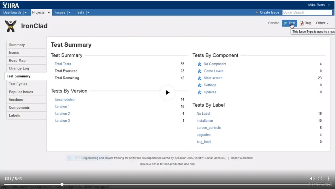Open the Projects menu
335x189 pixels.
pos(38,12)
